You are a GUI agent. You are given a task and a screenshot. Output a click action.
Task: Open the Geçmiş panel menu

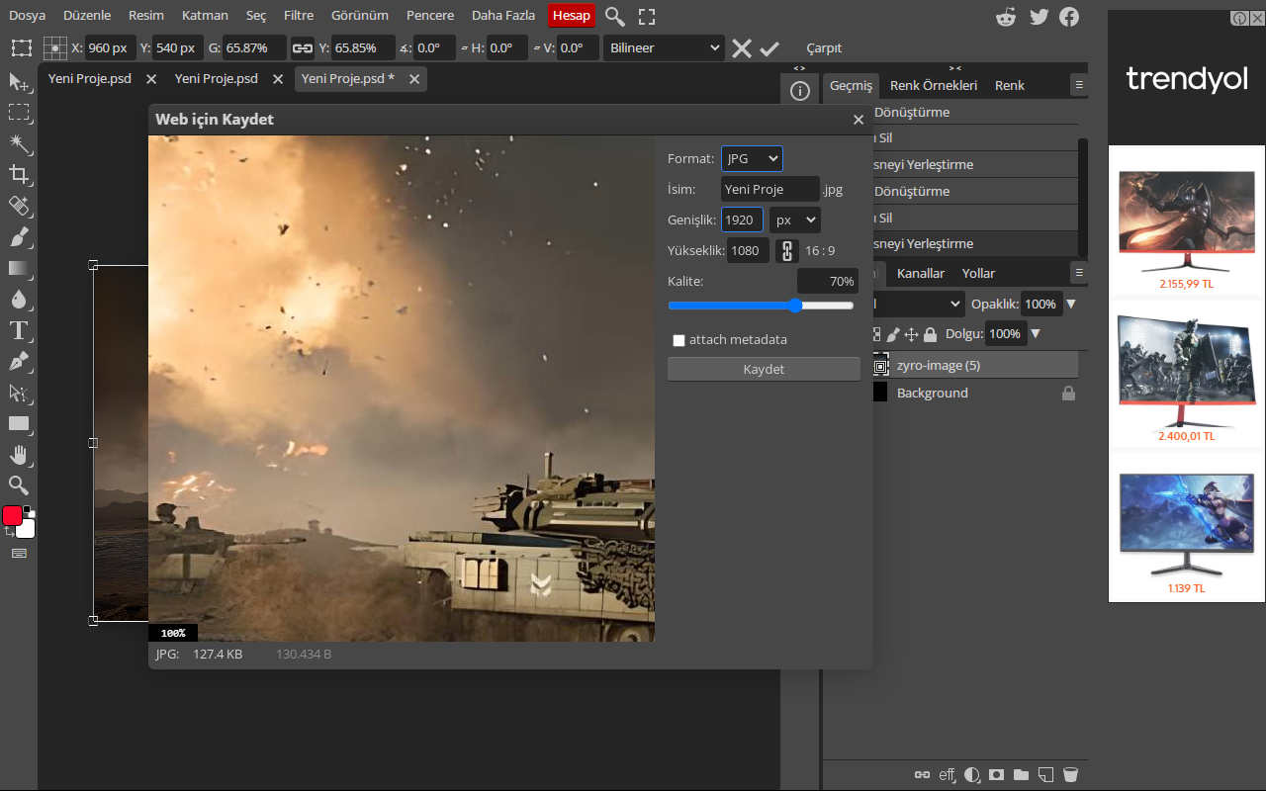click(1079, 85)
